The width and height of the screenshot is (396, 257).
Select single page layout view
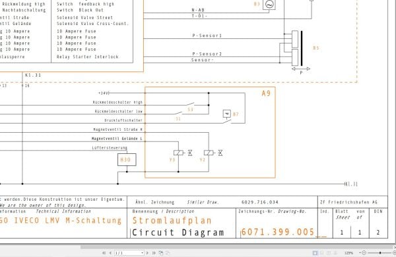(x=315, y=252)
